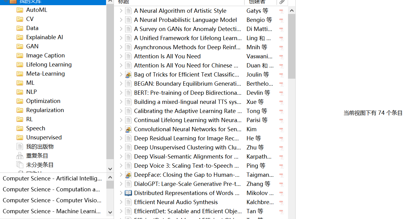Select the GAN collection folder icon
The image size is (409, 219).
20,46
